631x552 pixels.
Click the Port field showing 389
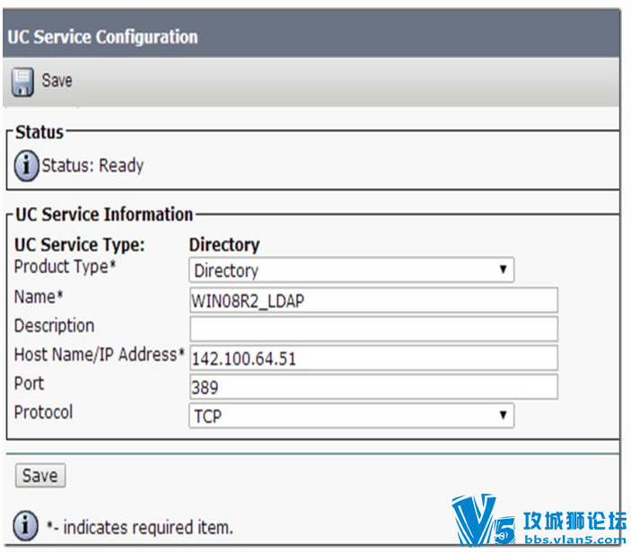click(x=373, y=387)
